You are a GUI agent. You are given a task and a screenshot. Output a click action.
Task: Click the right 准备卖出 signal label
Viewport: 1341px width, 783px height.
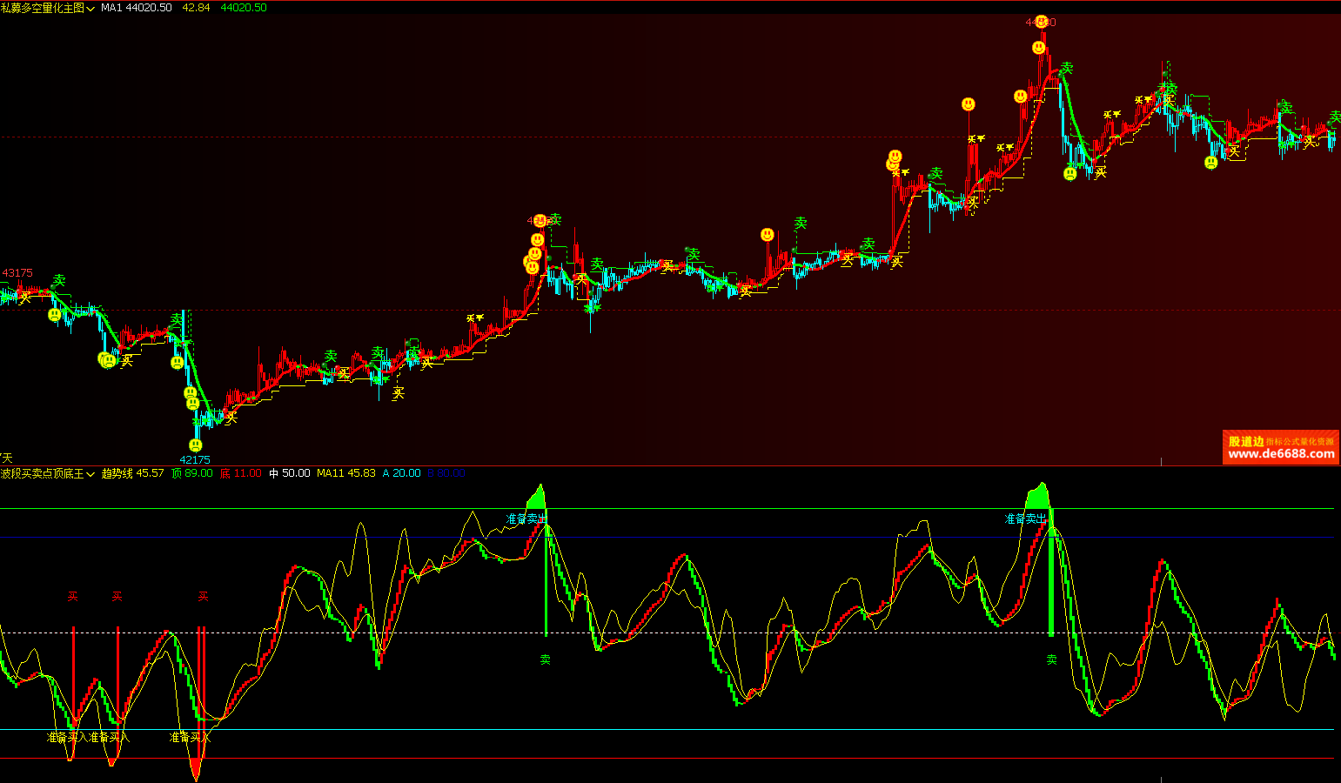(x=1026, y=519)
